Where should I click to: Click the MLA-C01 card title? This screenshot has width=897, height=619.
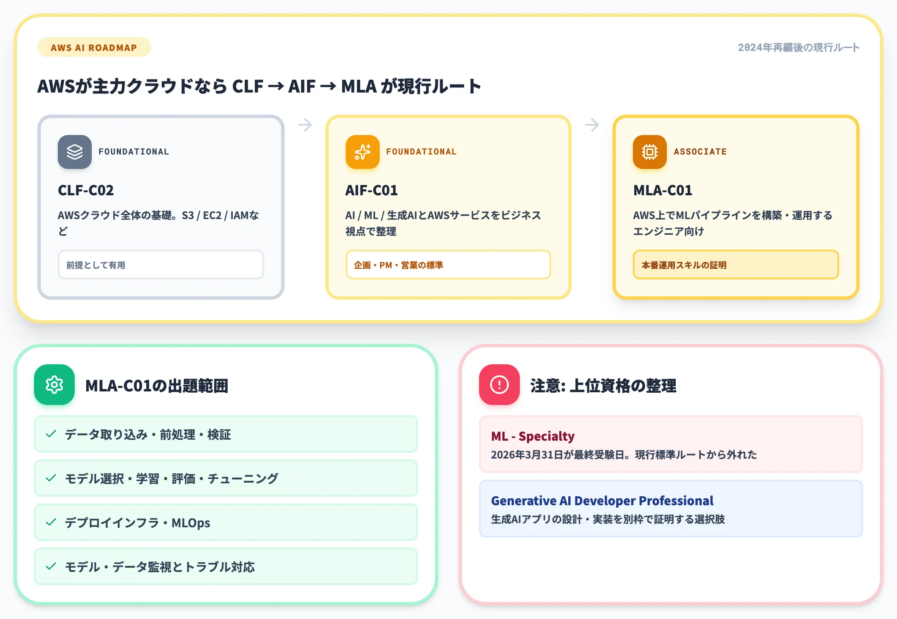coord(663,190)
